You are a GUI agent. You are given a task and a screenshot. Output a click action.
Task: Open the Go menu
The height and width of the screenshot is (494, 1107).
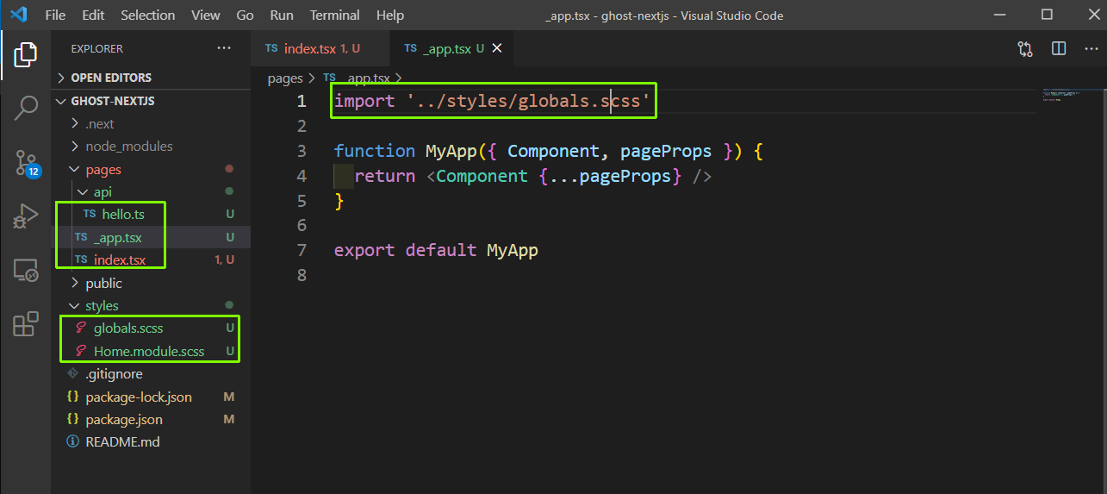(245, 16)
